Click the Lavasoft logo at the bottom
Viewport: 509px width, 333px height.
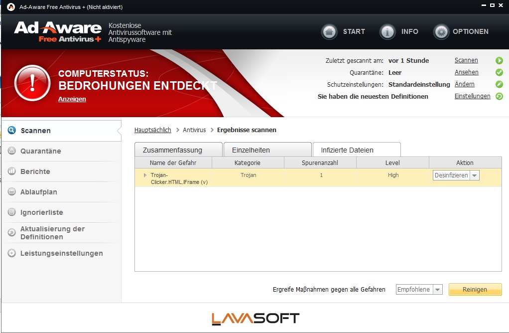tap(255, 319)
